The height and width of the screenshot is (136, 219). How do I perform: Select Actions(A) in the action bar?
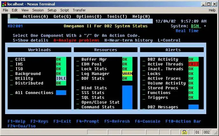click(x=35, y=17)
